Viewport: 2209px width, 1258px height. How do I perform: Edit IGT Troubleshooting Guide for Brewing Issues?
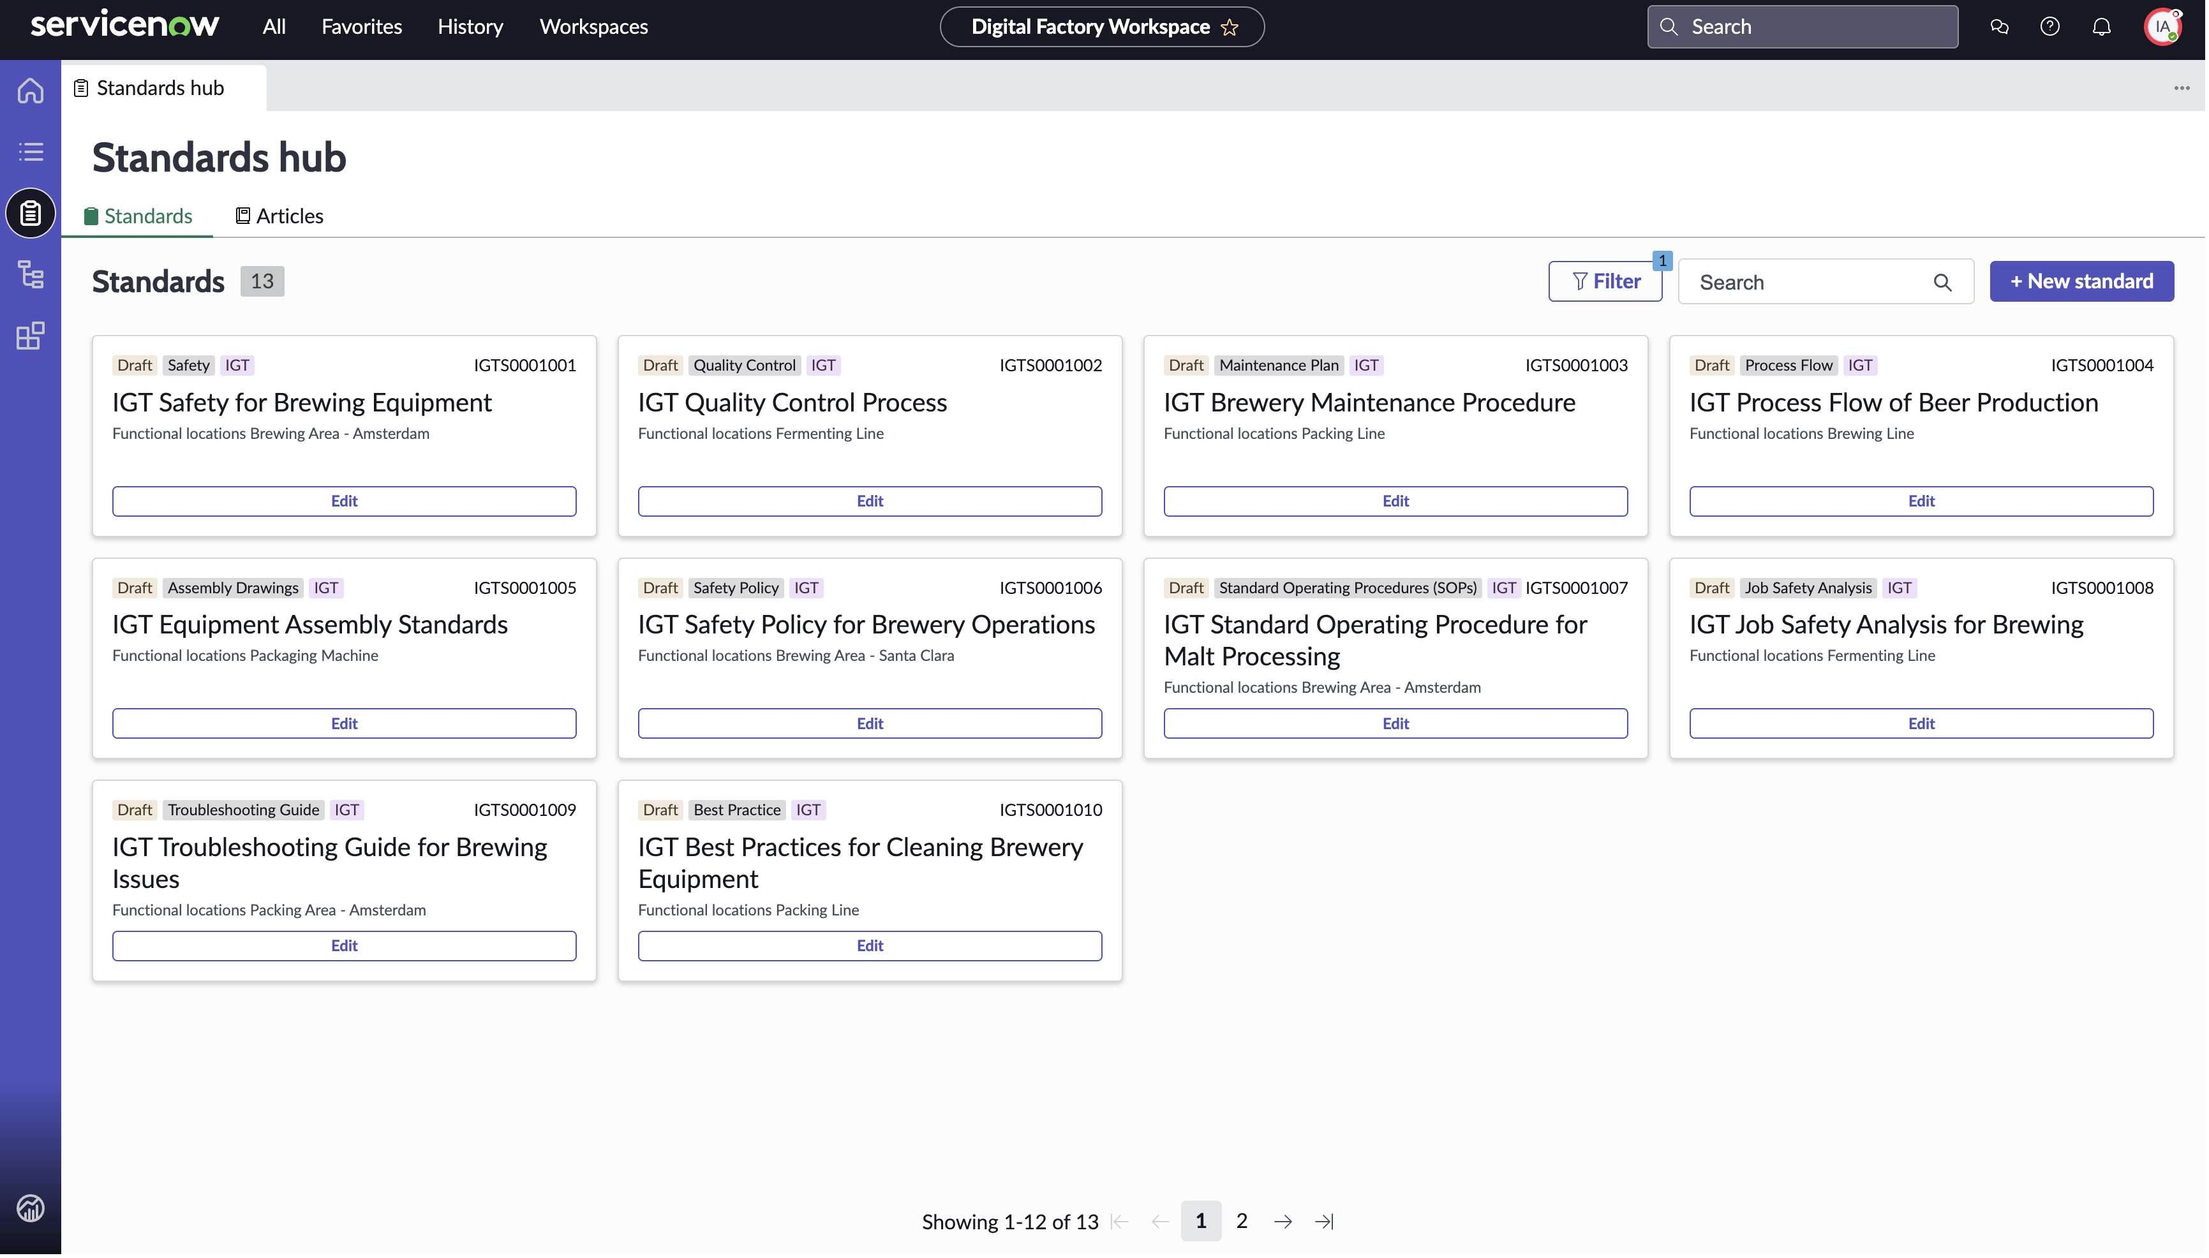click(x=344, y=946)
